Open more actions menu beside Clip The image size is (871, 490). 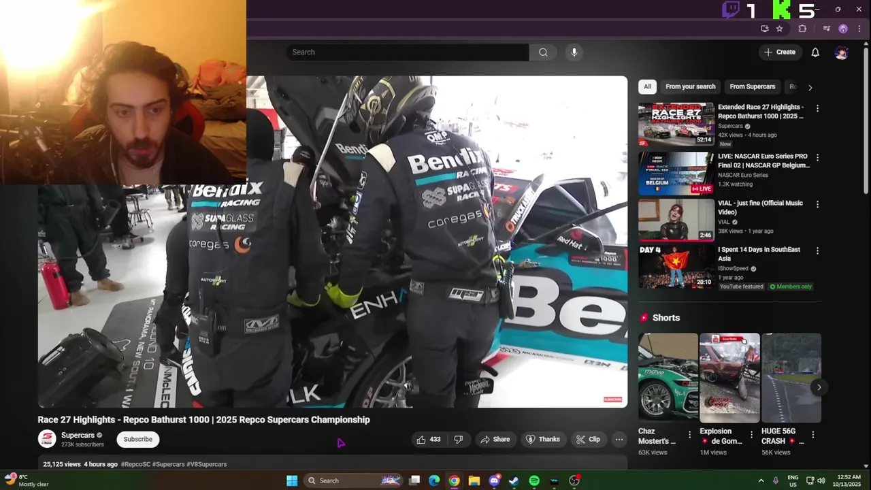click(x=619, y=440)
